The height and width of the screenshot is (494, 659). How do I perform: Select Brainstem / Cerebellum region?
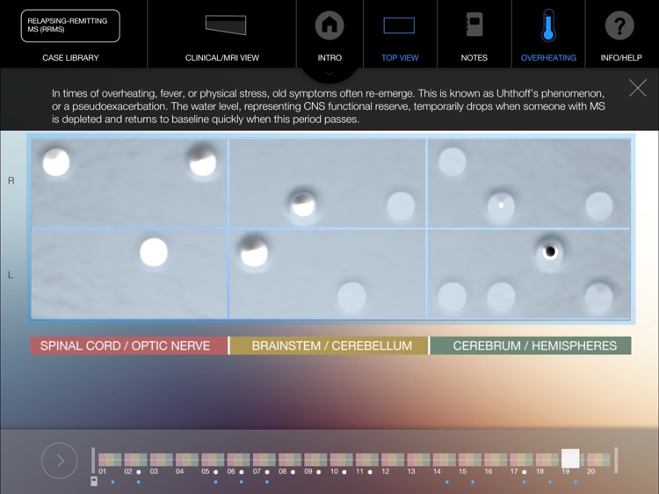329,345
